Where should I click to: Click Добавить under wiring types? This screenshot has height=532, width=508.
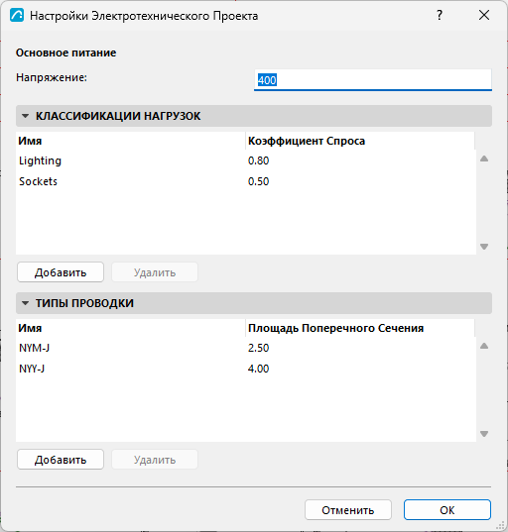click(61, 460)
